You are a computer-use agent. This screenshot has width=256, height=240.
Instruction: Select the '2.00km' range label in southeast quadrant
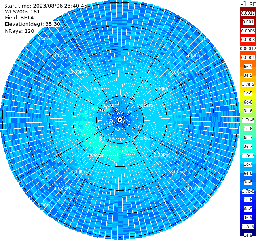(161, 155)
